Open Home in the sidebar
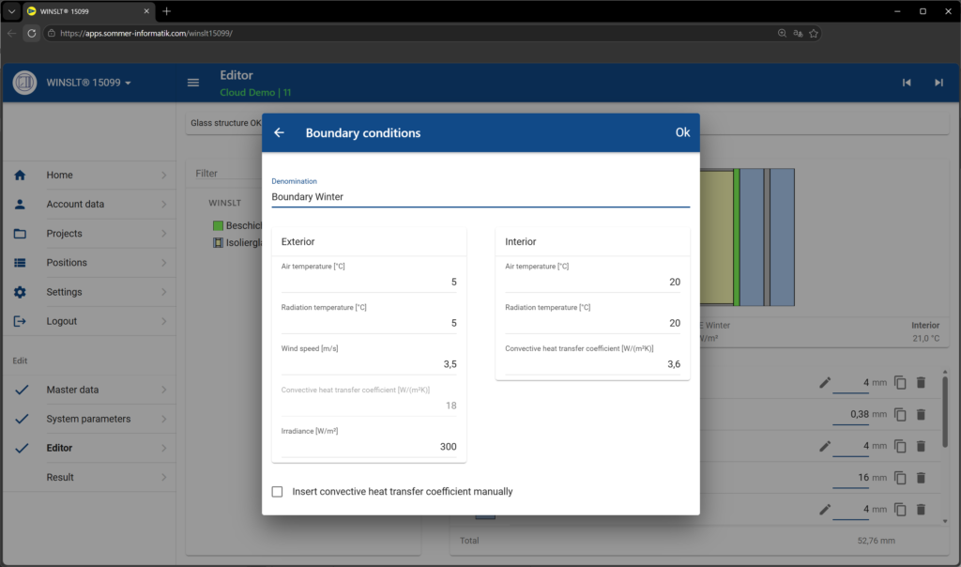The height and width of the screenshot is (567, 961). [89, 176]
